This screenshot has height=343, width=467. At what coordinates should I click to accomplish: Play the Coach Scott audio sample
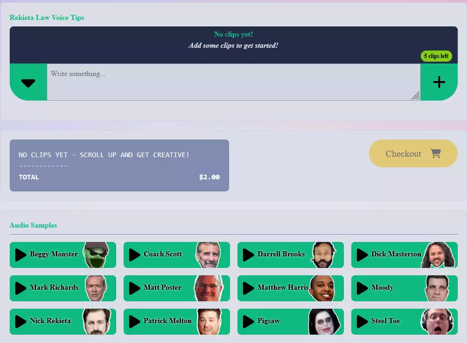pyautogui.click(x=134, y=255)
